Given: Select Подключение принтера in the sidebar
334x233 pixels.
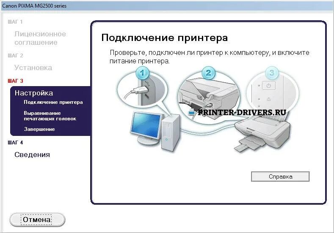Looking at the screenshot, I should click(x=53, y=102).
